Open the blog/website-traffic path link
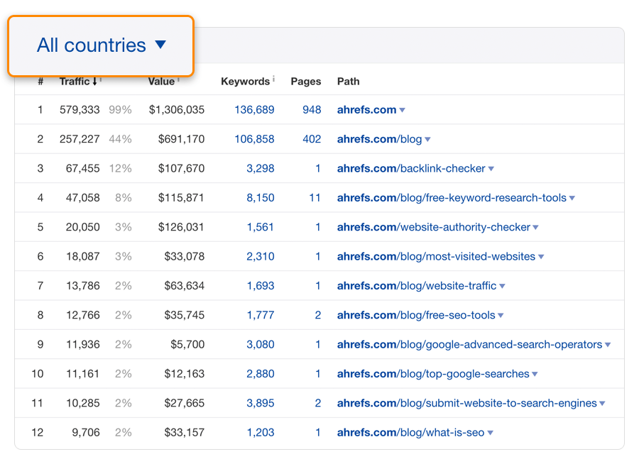This screenshot has width=639, height=464. [x=417, y=286]
